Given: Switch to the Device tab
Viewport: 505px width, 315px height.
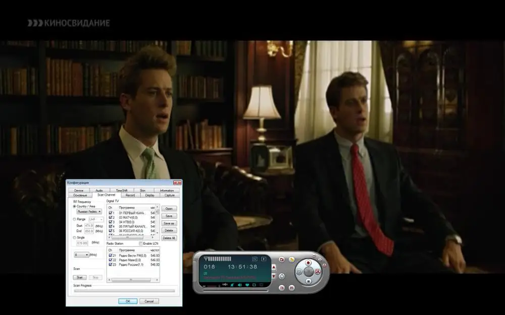Looking at the screenshot, I should [x=79, y=191].
